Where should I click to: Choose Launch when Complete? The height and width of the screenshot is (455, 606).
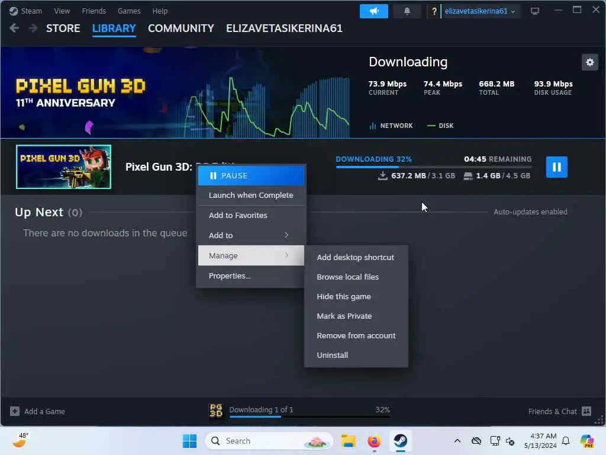click(251, 195)
